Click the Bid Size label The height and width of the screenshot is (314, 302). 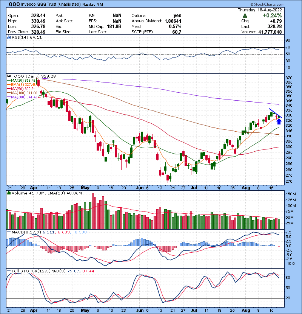point(63,32)
